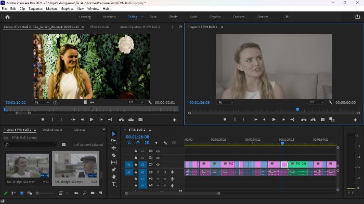Switch to Effect Controls tab
364x204 pixels.
tap(99, 27)
